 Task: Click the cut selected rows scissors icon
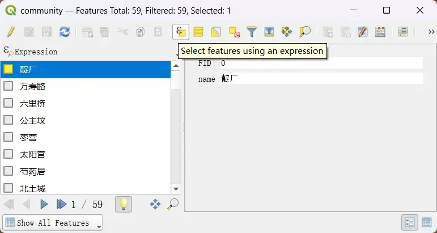[x=122, y=32]
